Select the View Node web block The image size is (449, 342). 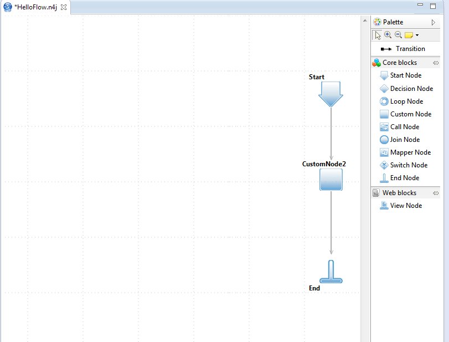pyautogui.click(x=405, y=206)
